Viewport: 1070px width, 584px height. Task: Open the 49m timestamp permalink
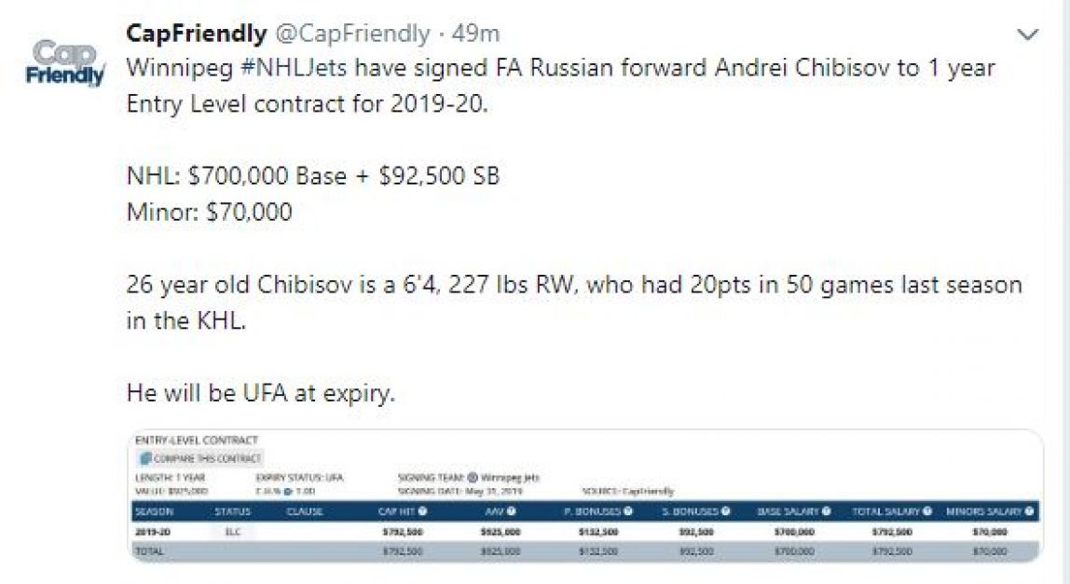(x=475, y=33)
